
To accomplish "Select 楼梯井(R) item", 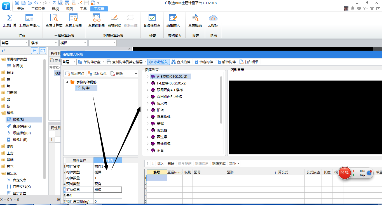I will tap(20, 140).
